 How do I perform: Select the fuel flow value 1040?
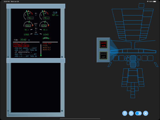click(46, 34)
